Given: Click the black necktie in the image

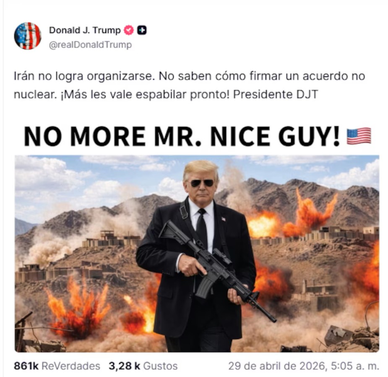Looking at the screenshot, I should coord(202,228).
